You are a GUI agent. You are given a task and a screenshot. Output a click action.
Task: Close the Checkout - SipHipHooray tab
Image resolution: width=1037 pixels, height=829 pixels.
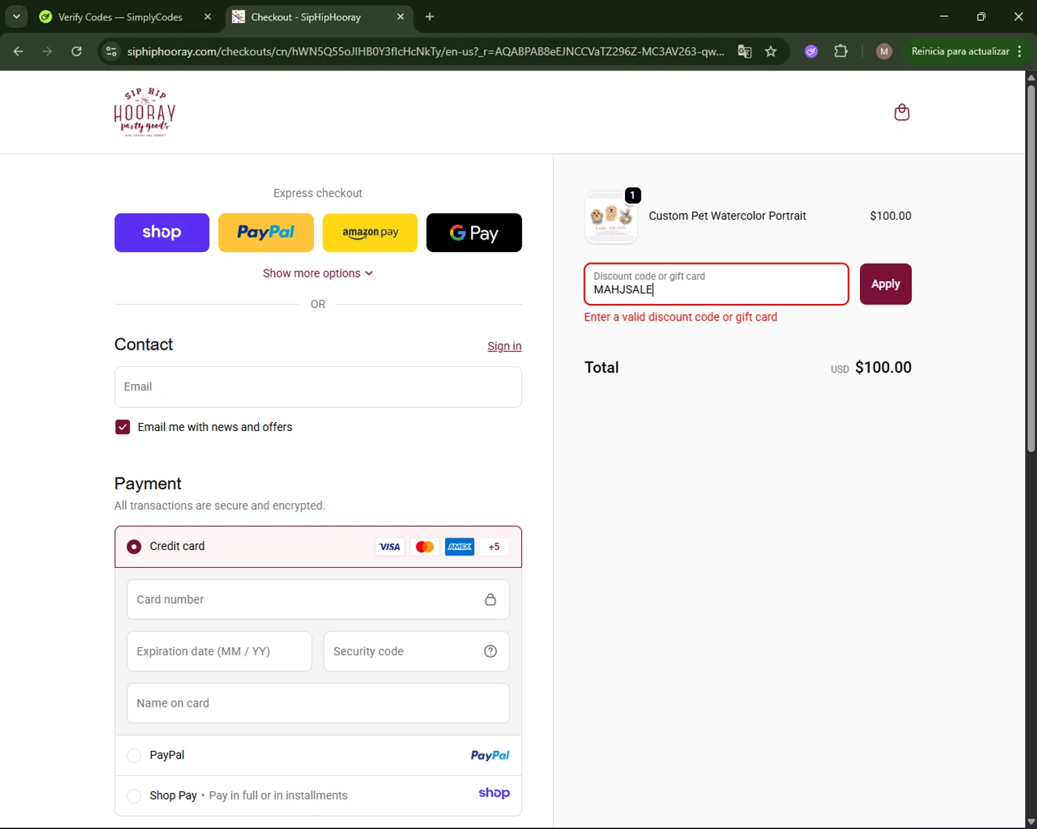tap(400, 17)
